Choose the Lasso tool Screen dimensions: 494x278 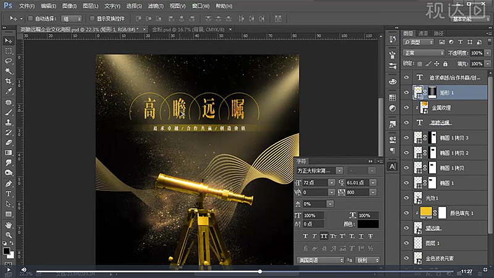[x=9, y=61]
